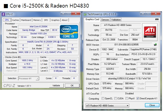This screenshot has width=163, height=112.
Task: Click the ATI Radeon graphics logo
Action: click(150, 32)
